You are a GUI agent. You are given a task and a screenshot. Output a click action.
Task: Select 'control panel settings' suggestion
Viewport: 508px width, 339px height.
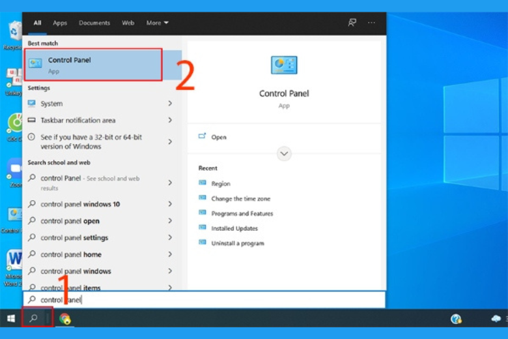point(102,237)
